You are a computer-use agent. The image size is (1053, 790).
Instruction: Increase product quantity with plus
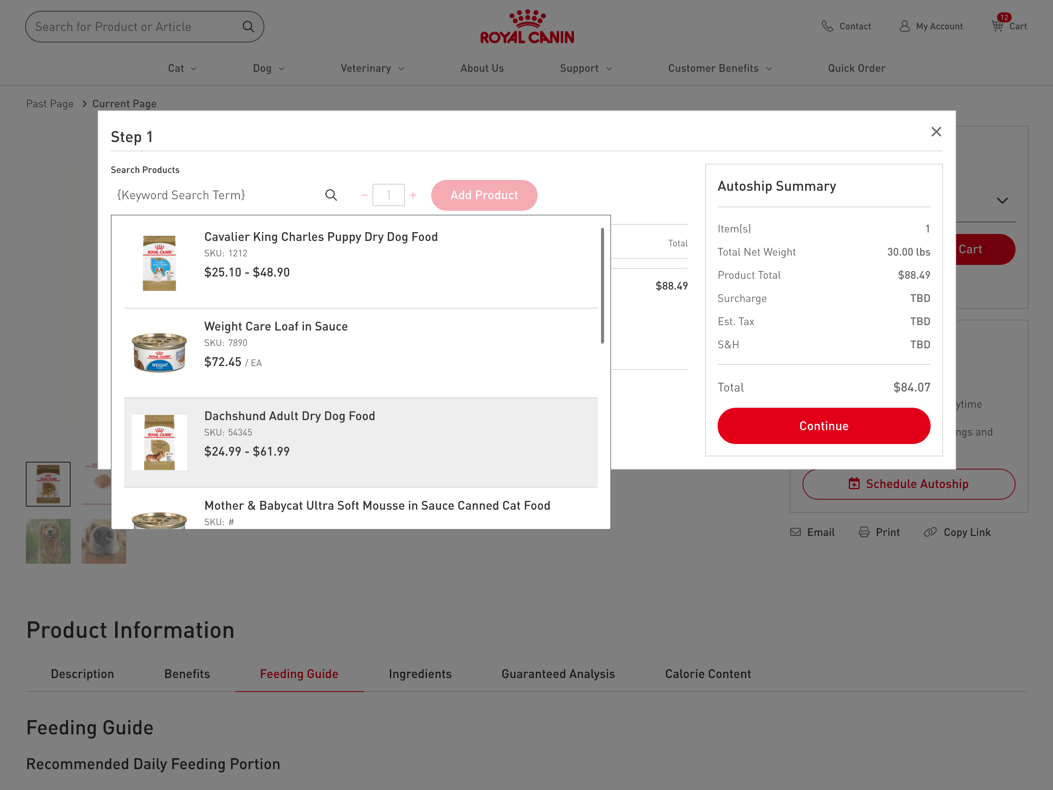(413, 195)
